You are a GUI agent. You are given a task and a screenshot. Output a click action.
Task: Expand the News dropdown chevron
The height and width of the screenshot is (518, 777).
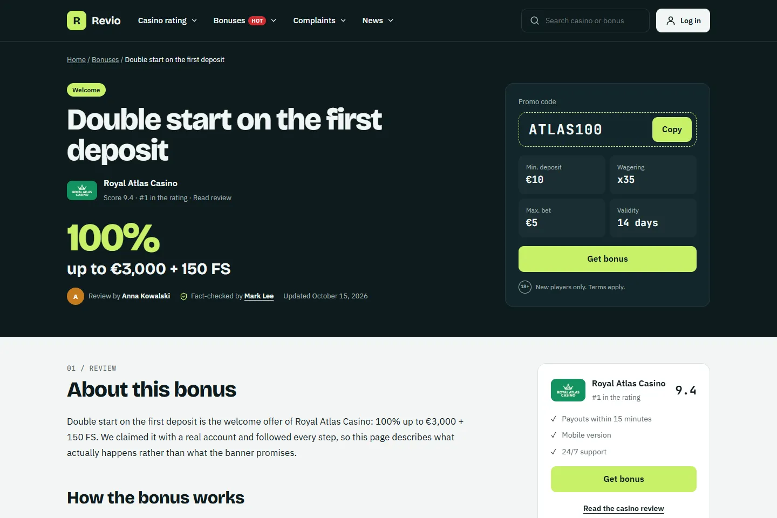(x=391, y=21)
